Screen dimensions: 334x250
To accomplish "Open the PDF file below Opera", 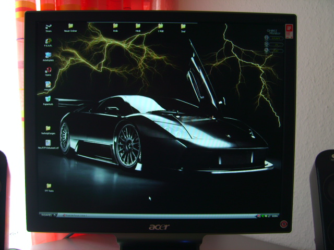I will 48,84.
